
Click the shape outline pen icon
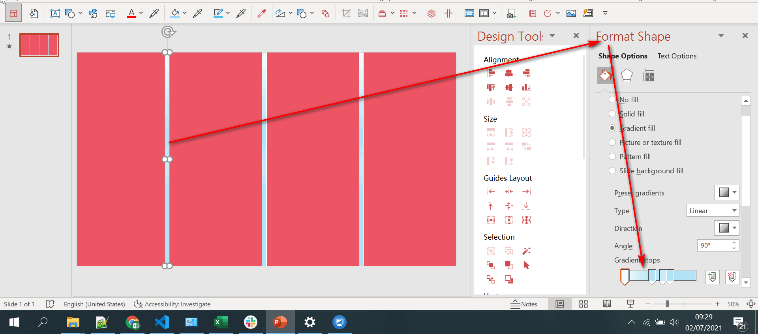[218, 13]
